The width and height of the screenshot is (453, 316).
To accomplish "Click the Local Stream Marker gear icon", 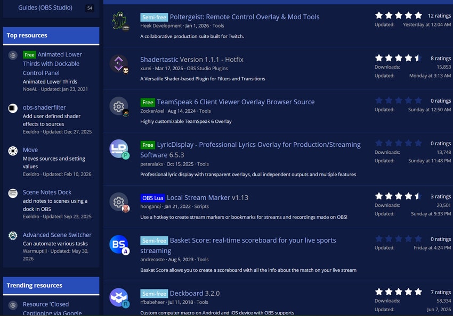I will point(118,202).
